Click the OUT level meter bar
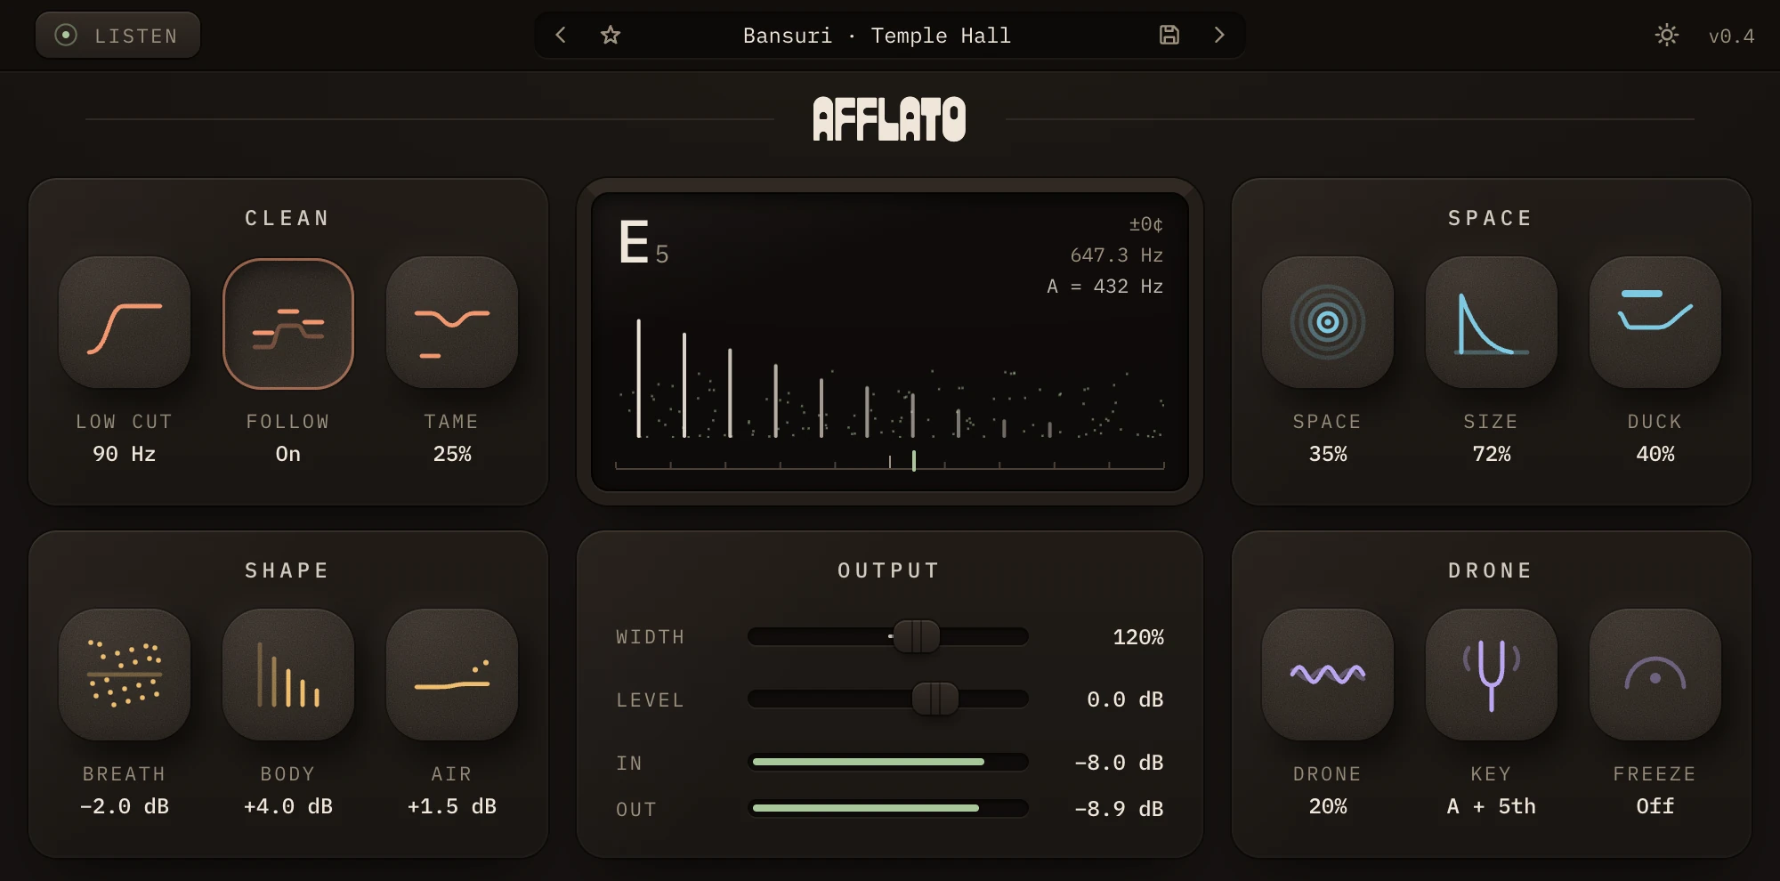Image resolution: width=1780 pixels, height=881 pixels. click(888, 808)
